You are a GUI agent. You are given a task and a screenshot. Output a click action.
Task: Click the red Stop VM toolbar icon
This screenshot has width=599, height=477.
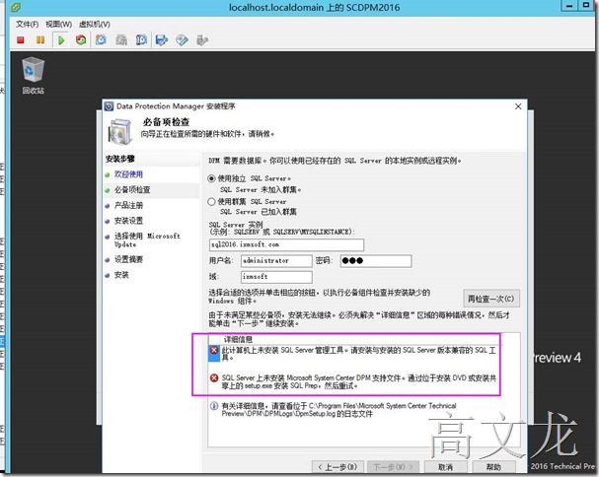(21, 39)
